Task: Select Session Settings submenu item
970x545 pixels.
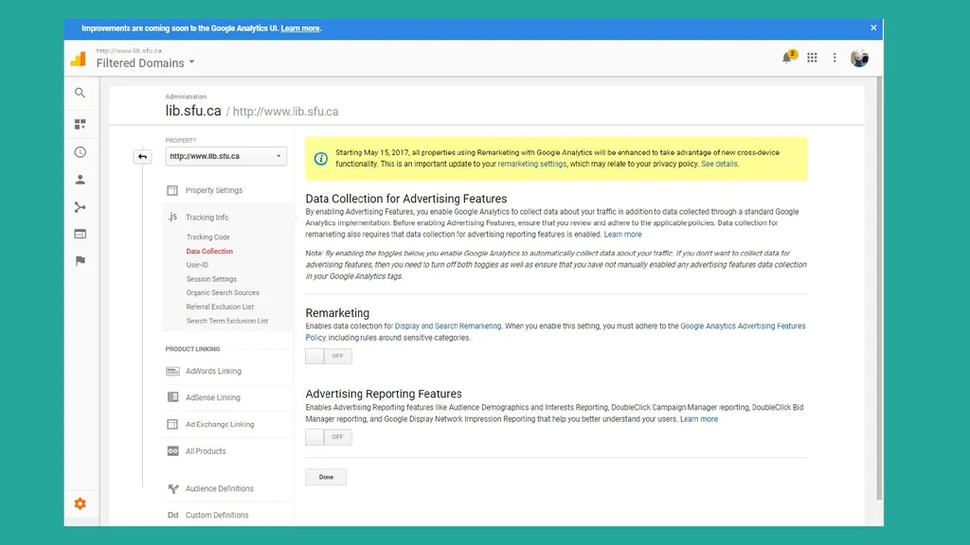Action: click(x=211, y=279)
